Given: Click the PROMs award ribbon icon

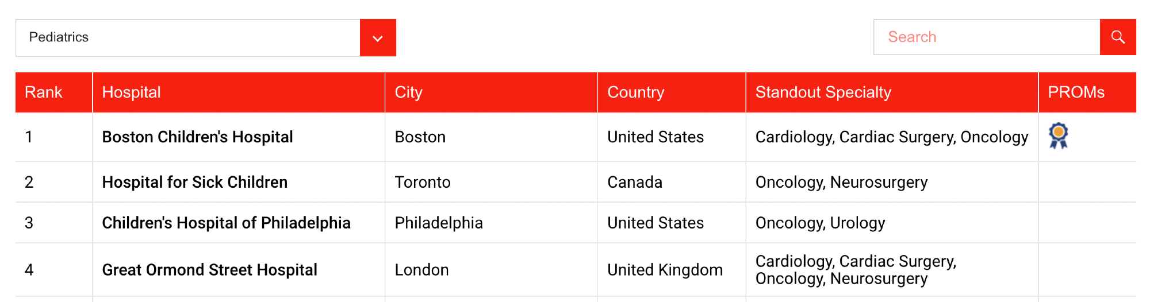Looking at the screenshot, I should 1058,136.
